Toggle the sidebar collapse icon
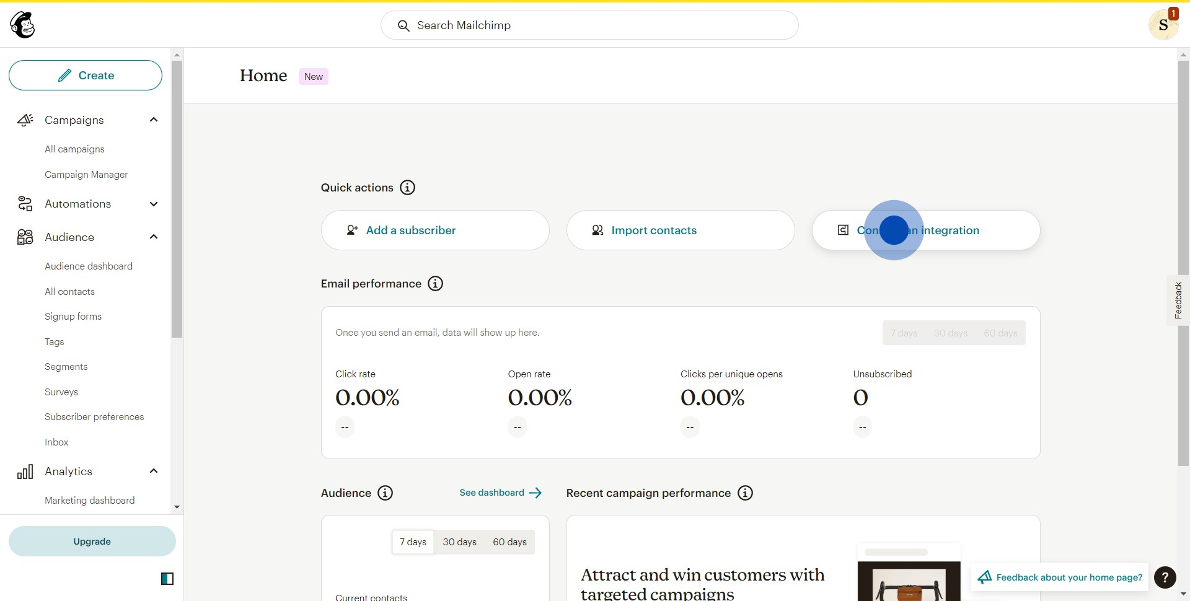Viewport: 1190px width, 601px height. click(x=167, y=579)
